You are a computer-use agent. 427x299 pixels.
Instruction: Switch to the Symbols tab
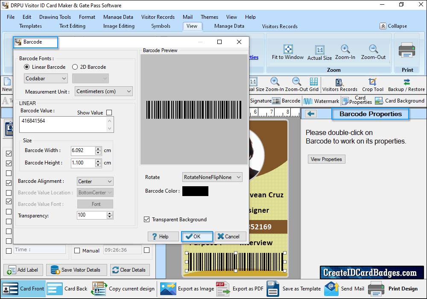point(161,26)
